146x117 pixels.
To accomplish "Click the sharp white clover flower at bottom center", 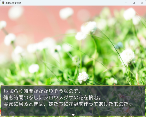I will [x=83, y=77].
